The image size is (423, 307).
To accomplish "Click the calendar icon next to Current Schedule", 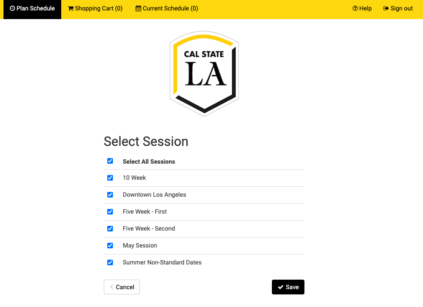I will point(138,8).
